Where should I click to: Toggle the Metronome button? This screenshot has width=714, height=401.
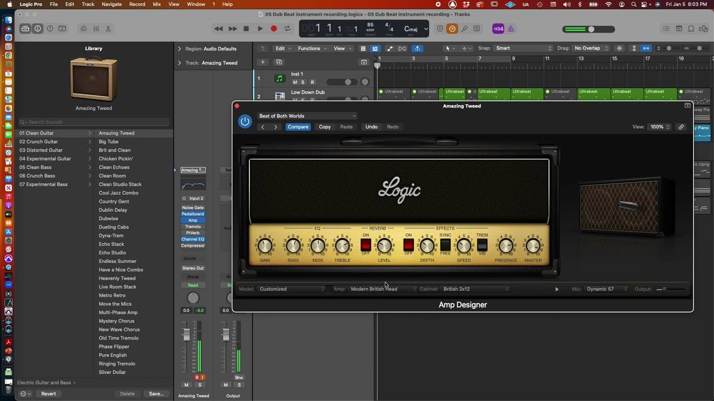click(x=511, y=28)
